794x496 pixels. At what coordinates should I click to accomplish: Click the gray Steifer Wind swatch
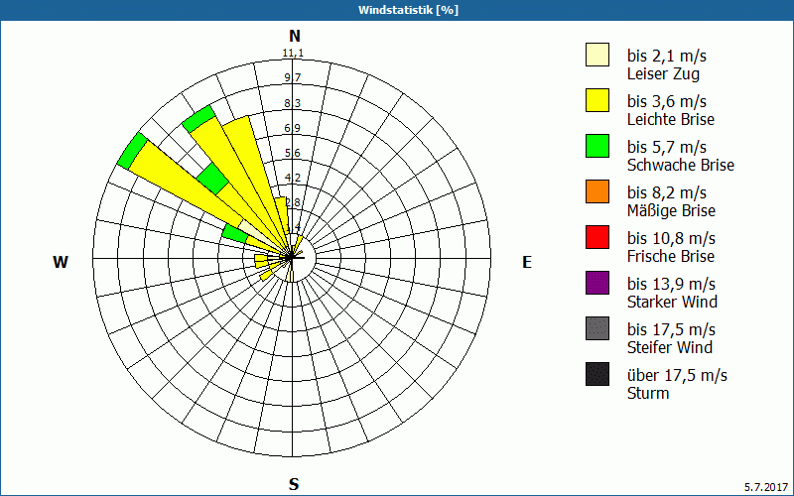pyautogui.click(x=597, y=328)
